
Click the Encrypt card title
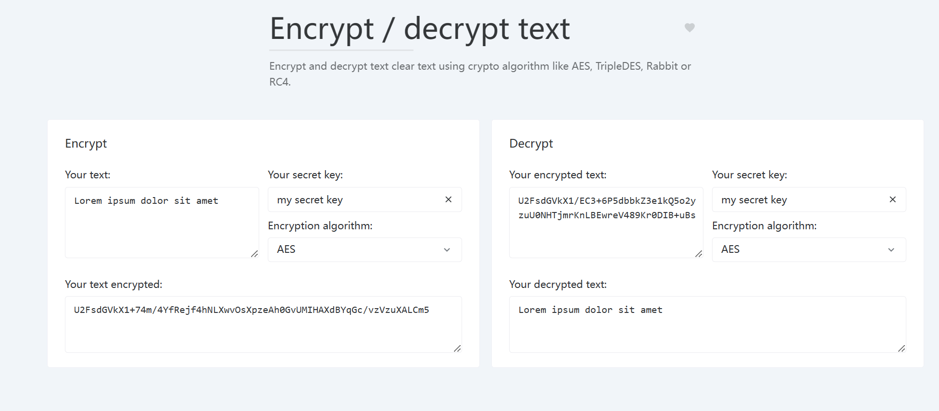click(x=86, y=144)
